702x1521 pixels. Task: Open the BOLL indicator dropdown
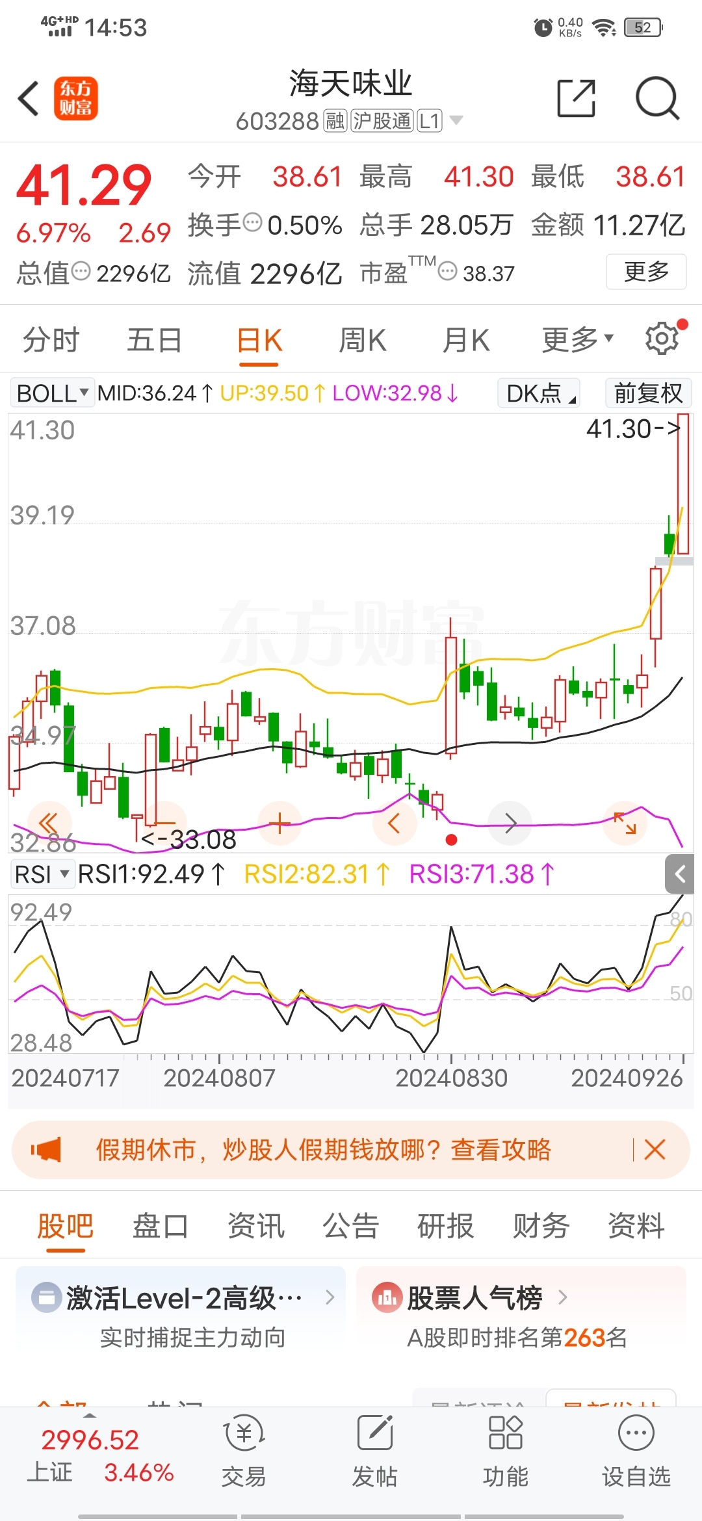pyautogui.click(x=52, y=393)
